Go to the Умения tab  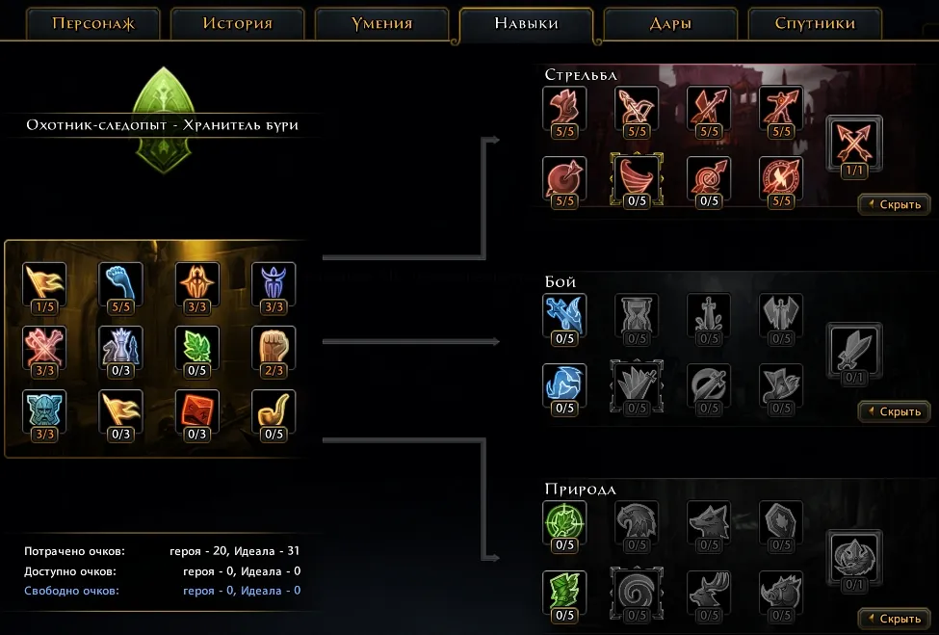pyautogui.click(x=382, y=24)
